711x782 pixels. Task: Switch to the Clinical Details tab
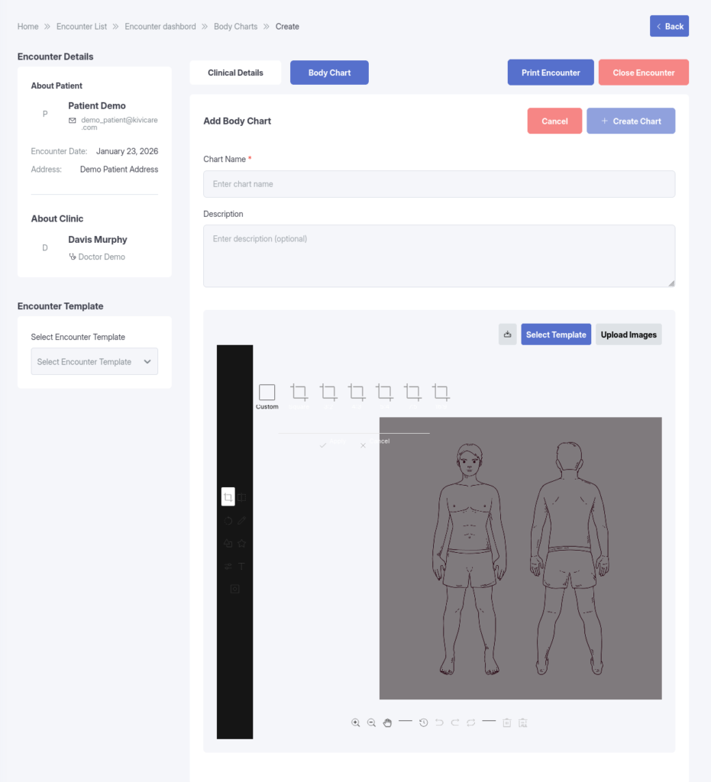click(x=235, y=73)
